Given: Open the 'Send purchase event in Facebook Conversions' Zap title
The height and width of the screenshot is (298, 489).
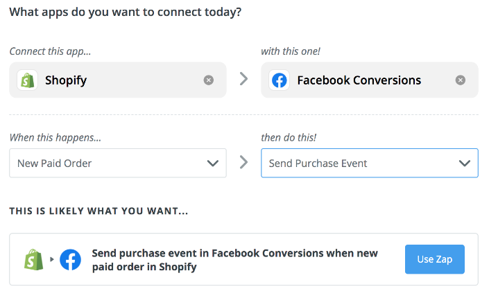Looking at the screenshot, I should 234,260.
